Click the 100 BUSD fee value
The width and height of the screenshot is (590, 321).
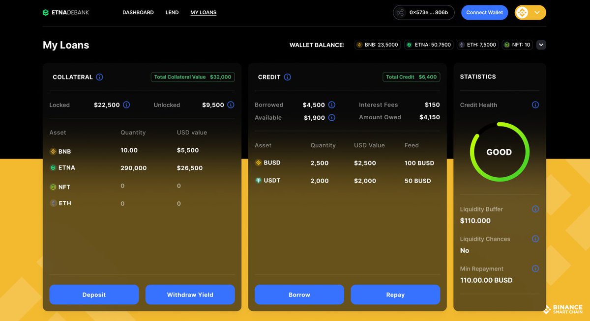click(x=419, y=163)
